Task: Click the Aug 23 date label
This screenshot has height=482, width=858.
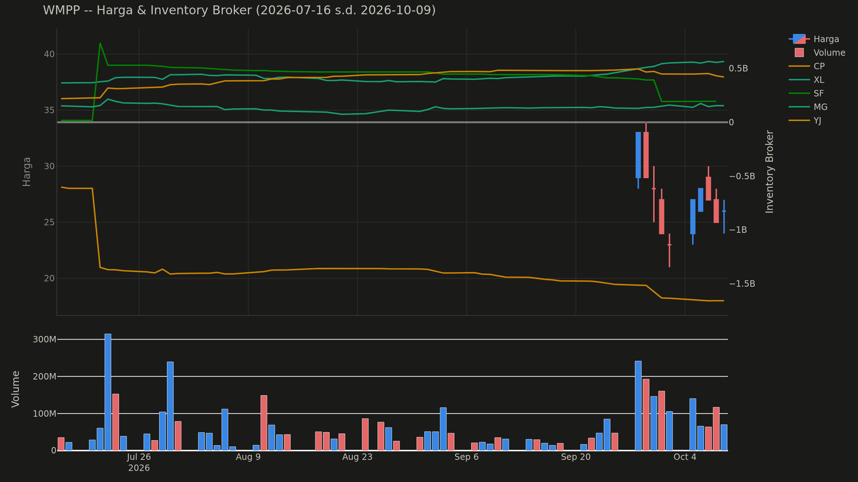Action: [357, 457]
